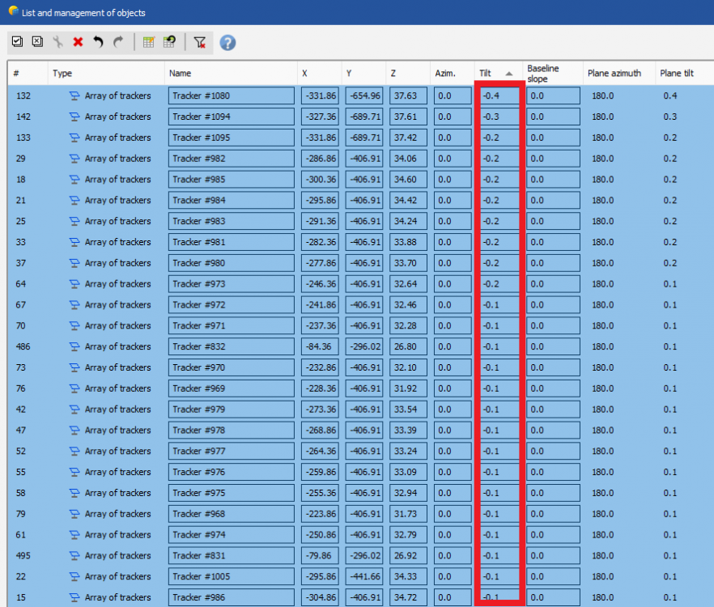This screenshot has height=607, width=714.
Task: Click the Z value field of Tracker #973
Action: pyautogui.click(x=408, y=284)
